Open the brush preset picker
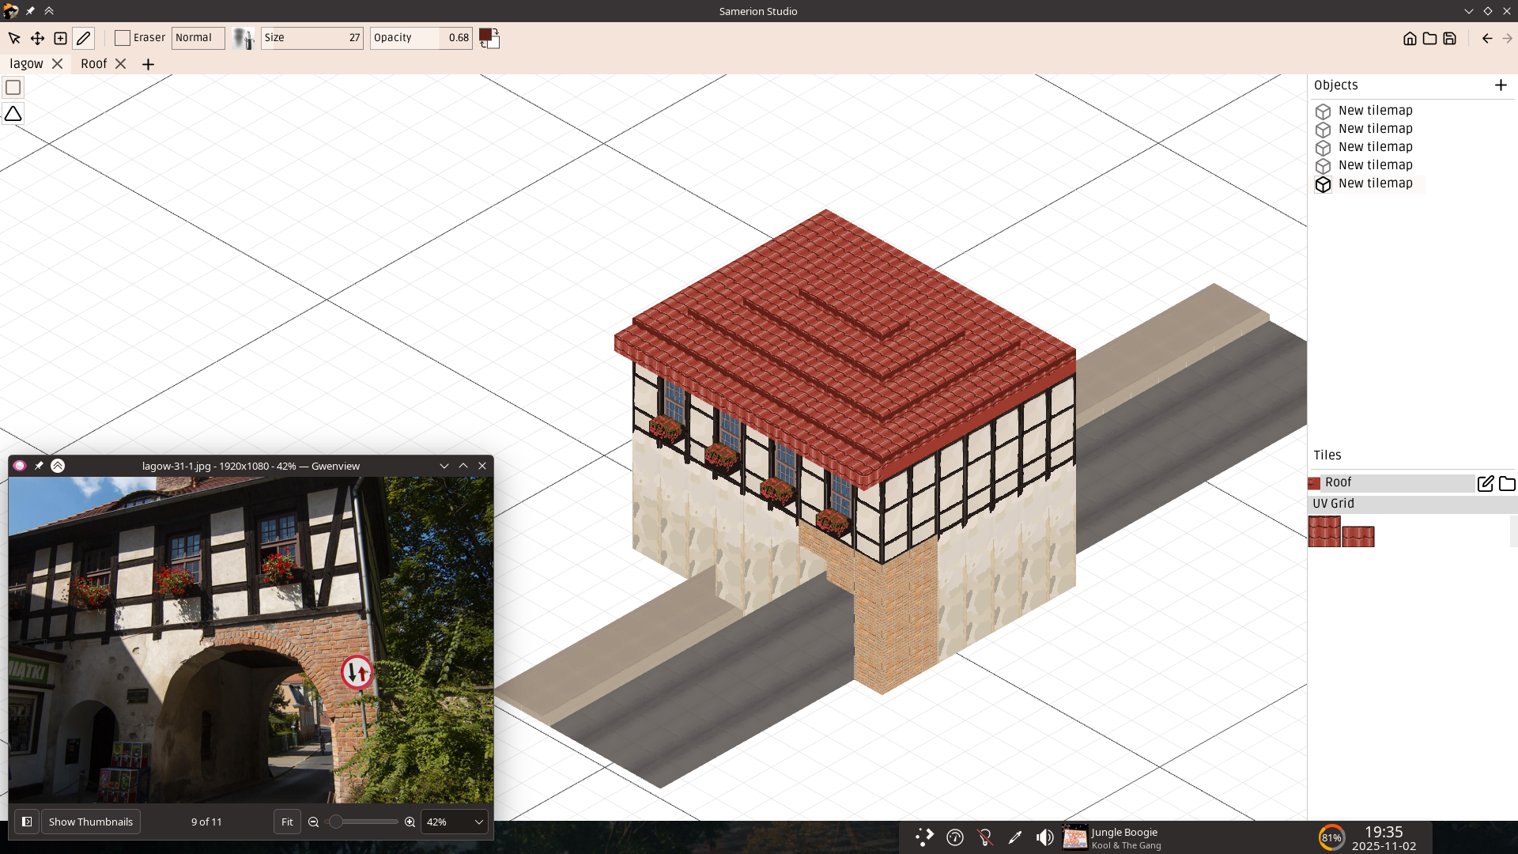 tap(244, 38)
